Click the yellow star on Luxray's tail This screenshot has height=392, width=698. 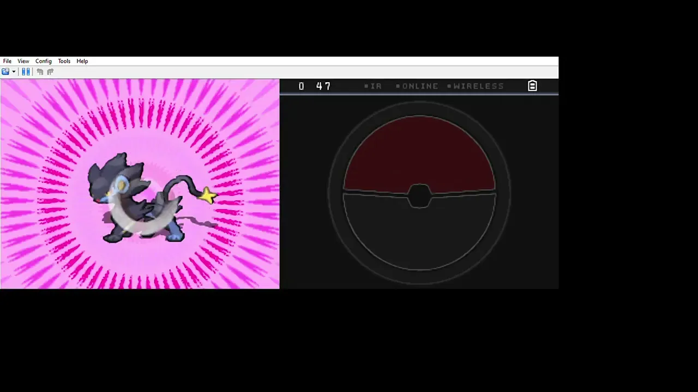[208, 195]
